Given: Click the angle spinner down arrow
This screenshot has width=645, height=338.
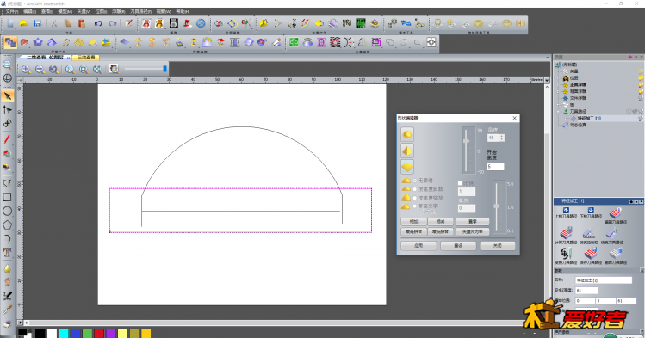Looking at the screenshot, I should pos(501,139).
